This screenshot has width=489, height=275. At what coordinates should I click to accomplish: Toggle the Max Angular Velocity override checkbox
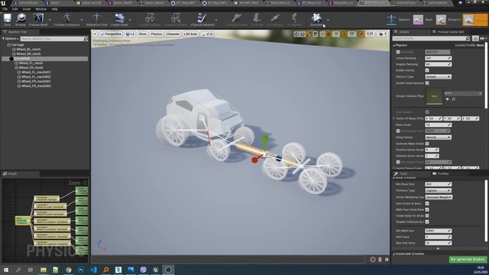point(398,131)
